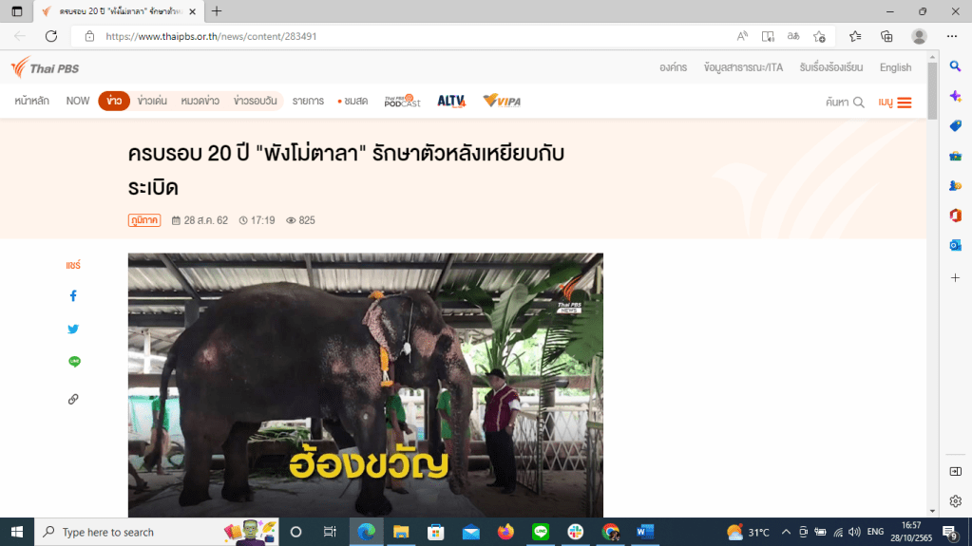972x546 pixels.
Task: Select the ข่าว navigation tab
Action: 114,101
